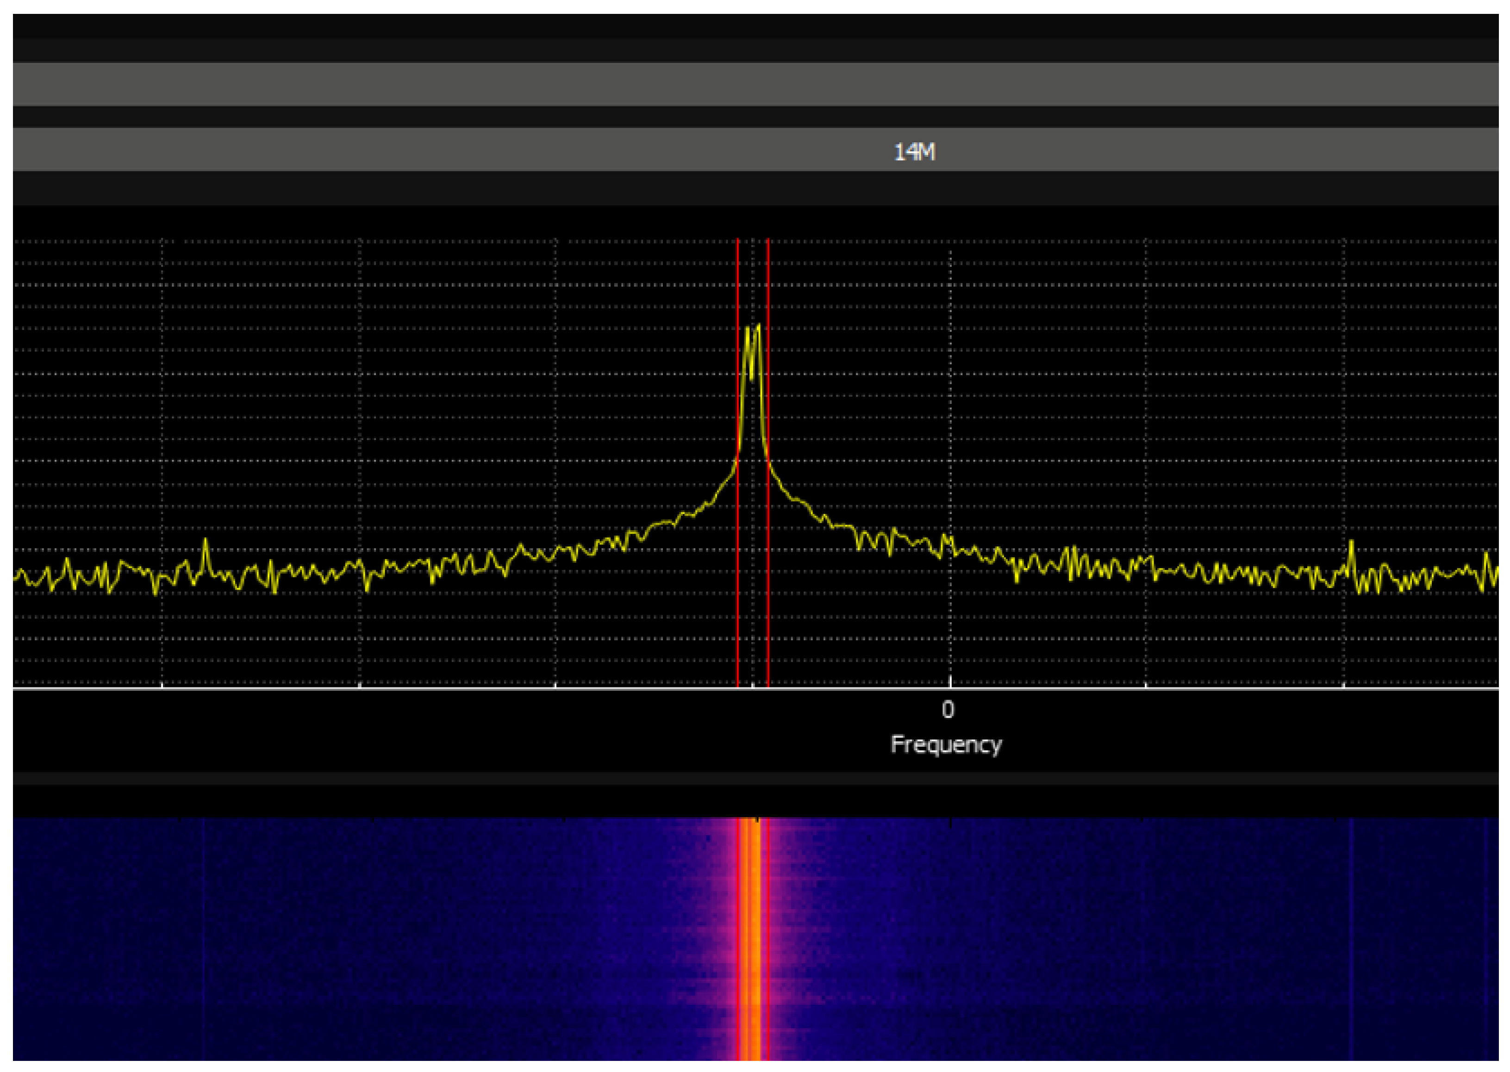Click the right red line in the waterfall
Image resolution: width=1510 pixels, height=1072 pixels.
768,937
